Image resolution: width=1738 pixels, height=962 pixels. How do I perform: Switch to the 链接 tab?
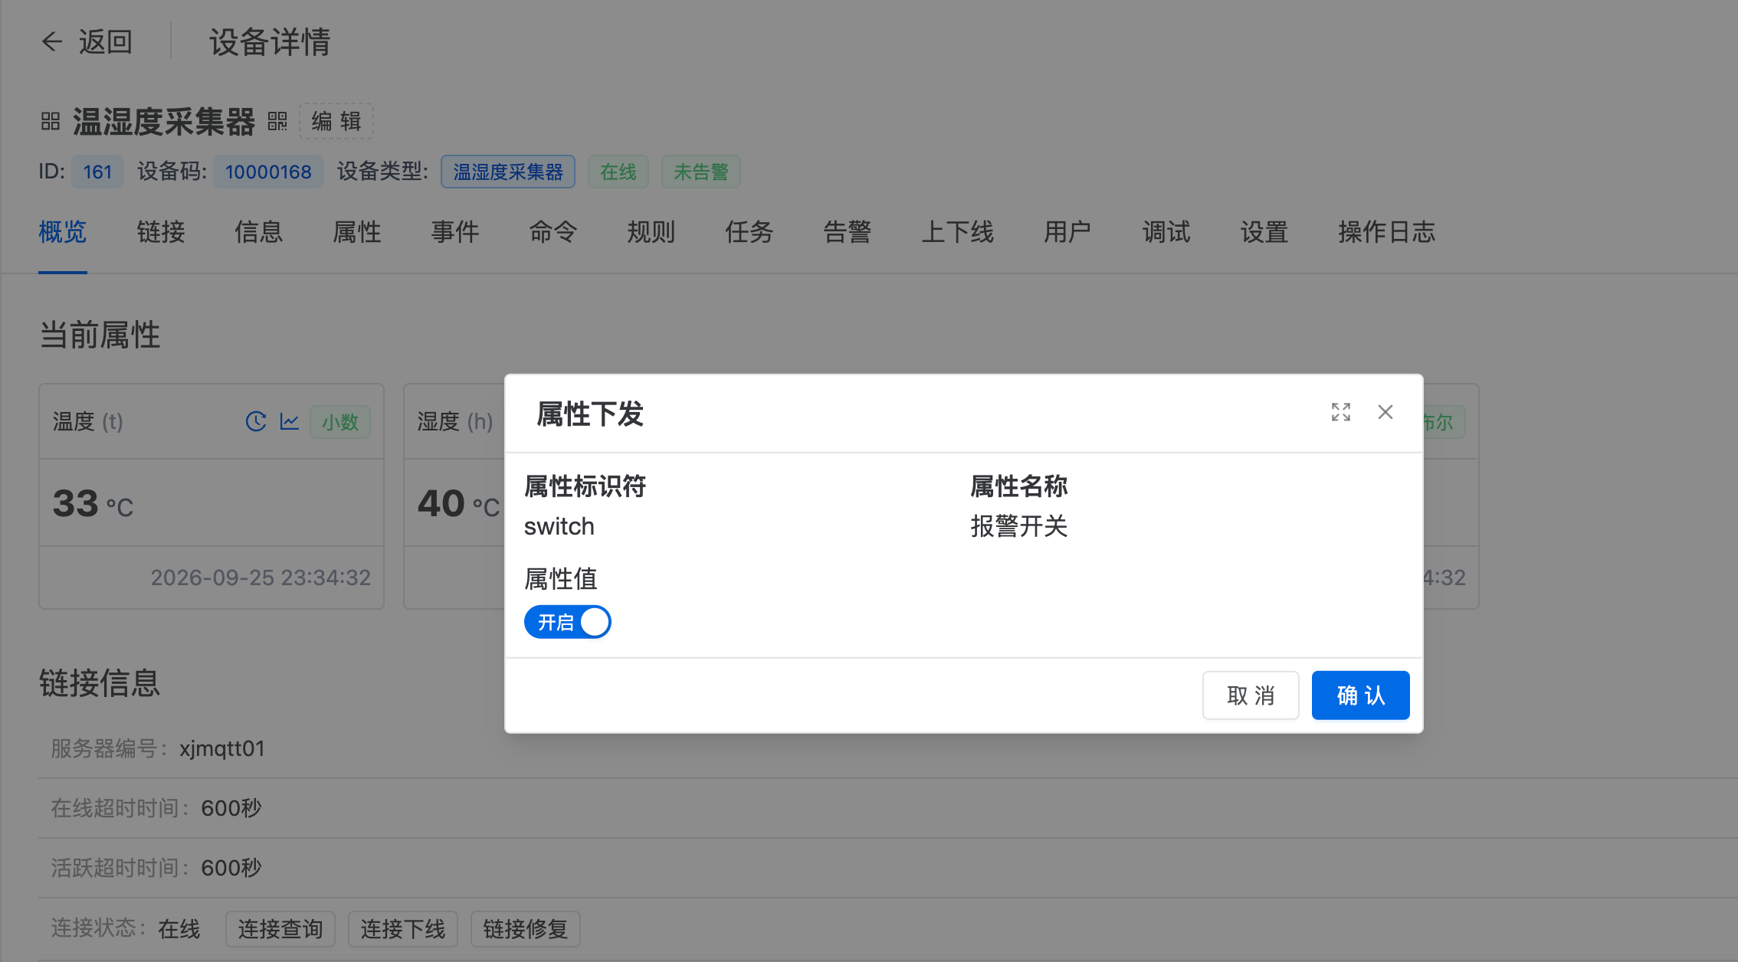coord(161,231)
